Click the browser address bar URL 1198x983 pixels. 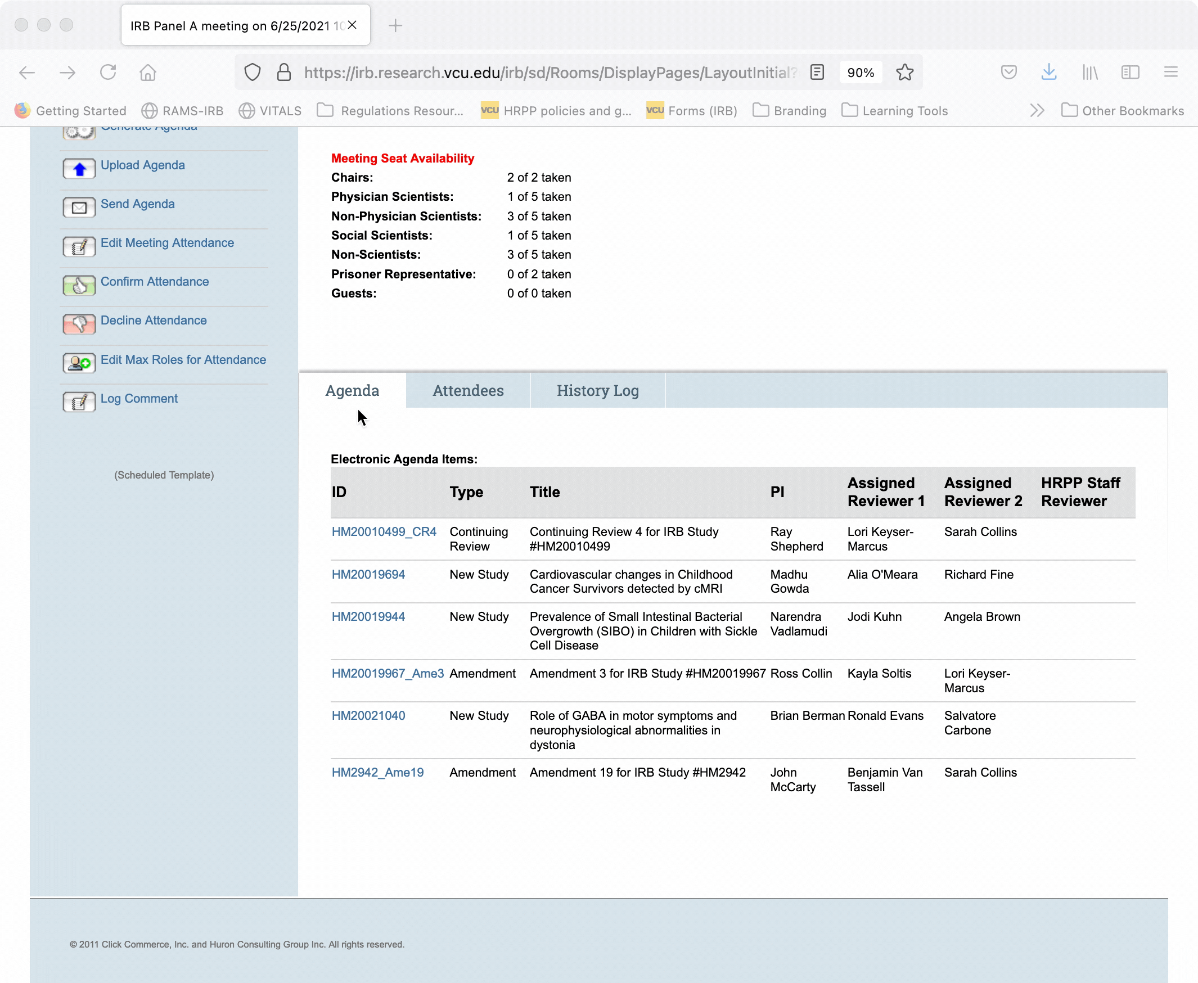550,73
